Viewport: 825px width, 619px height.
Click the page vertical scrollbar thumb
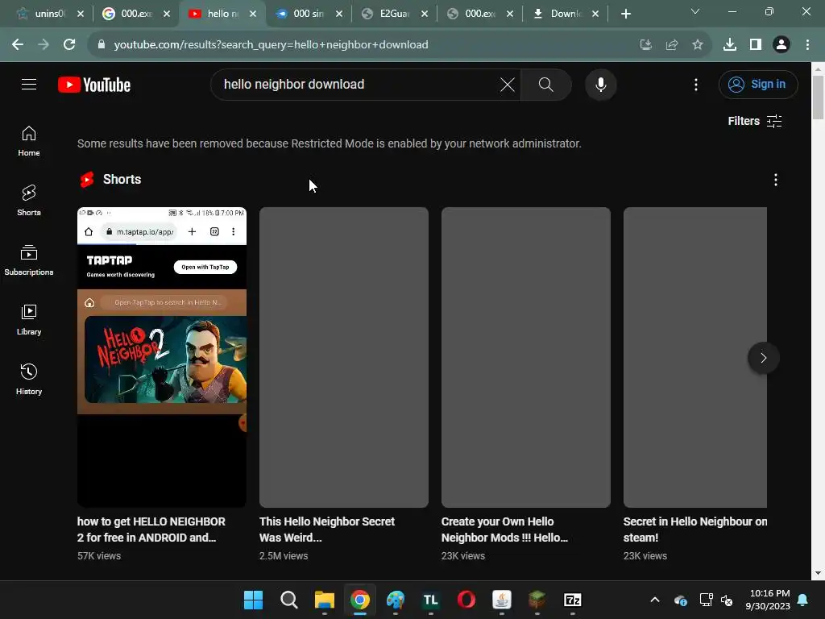819,98
